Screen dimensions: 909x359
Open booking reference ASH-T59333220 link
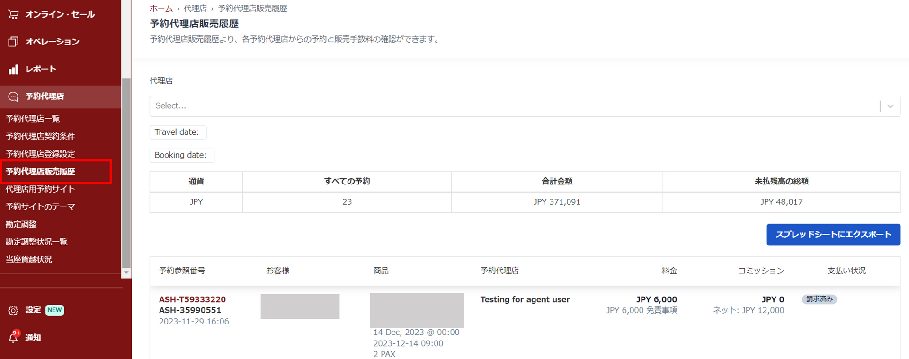(x=192, y=299)
